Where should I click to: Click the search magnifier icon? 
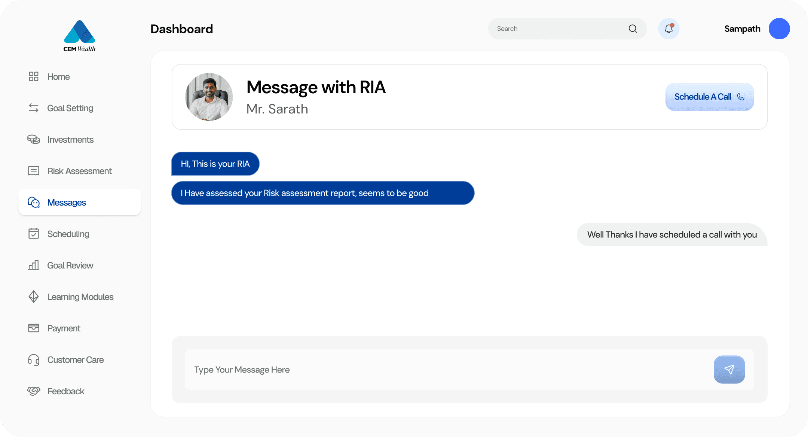[x=633, y=28]
